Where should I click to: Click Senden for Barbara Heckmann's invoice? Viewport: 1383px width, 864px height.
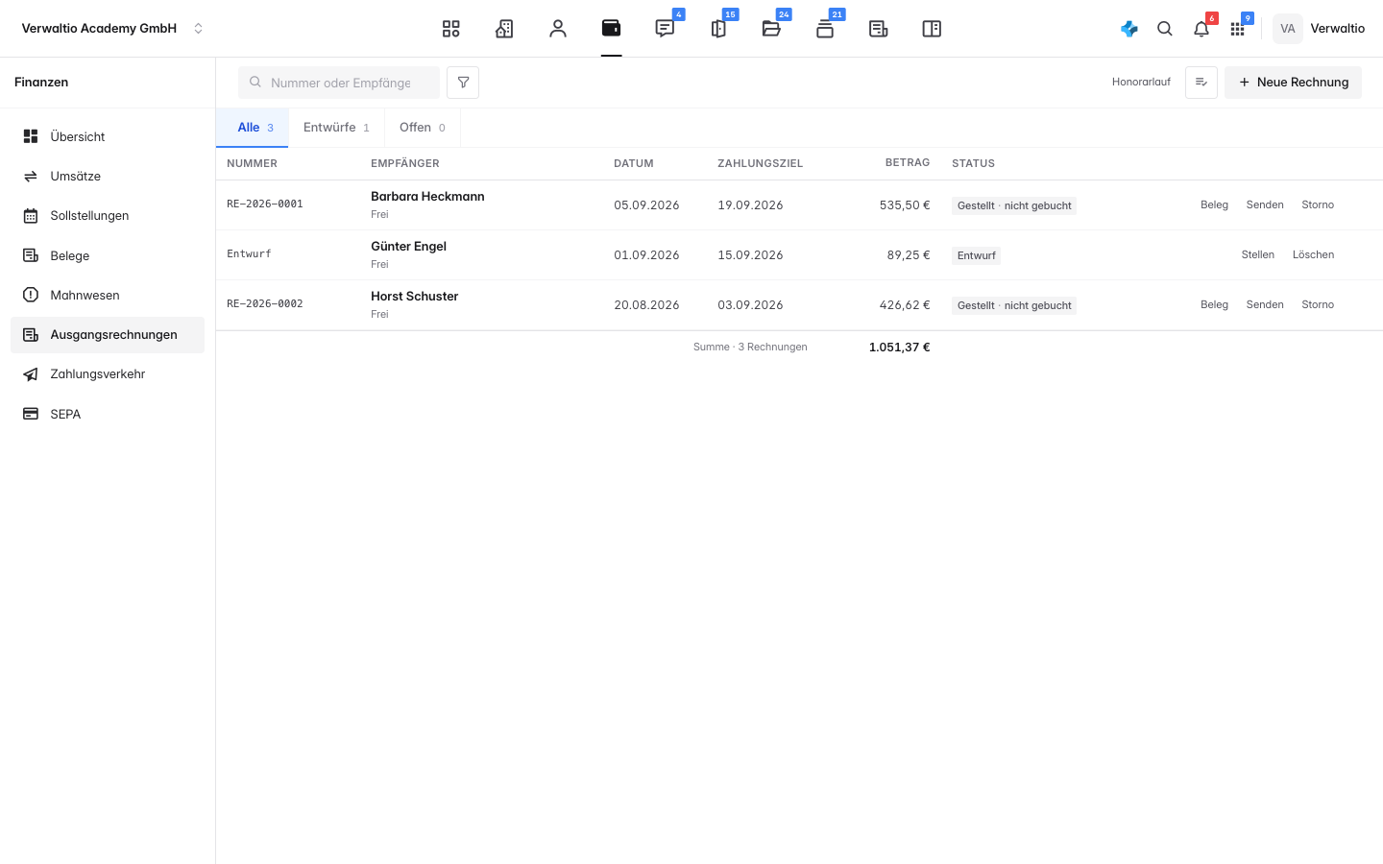tap(1265, 205)
